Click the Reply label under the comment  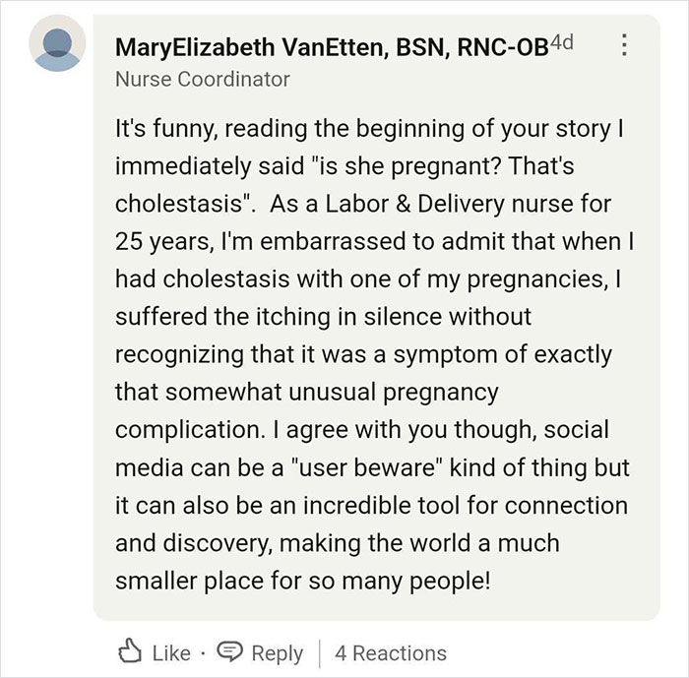pyautogui.click(x=277, y=652)
